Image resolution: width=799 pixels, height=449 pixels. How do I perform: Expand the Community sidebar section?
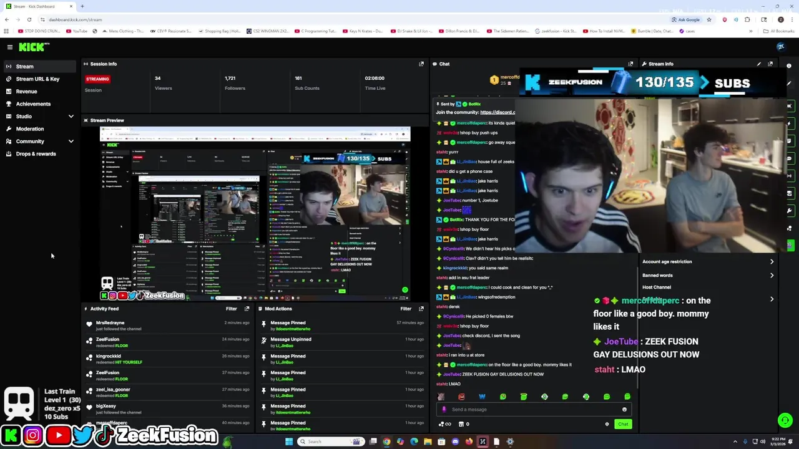71,142
